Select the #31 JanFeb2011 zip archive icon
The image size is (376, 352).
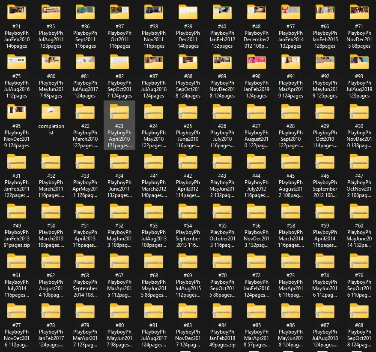(x=17, y=161)
